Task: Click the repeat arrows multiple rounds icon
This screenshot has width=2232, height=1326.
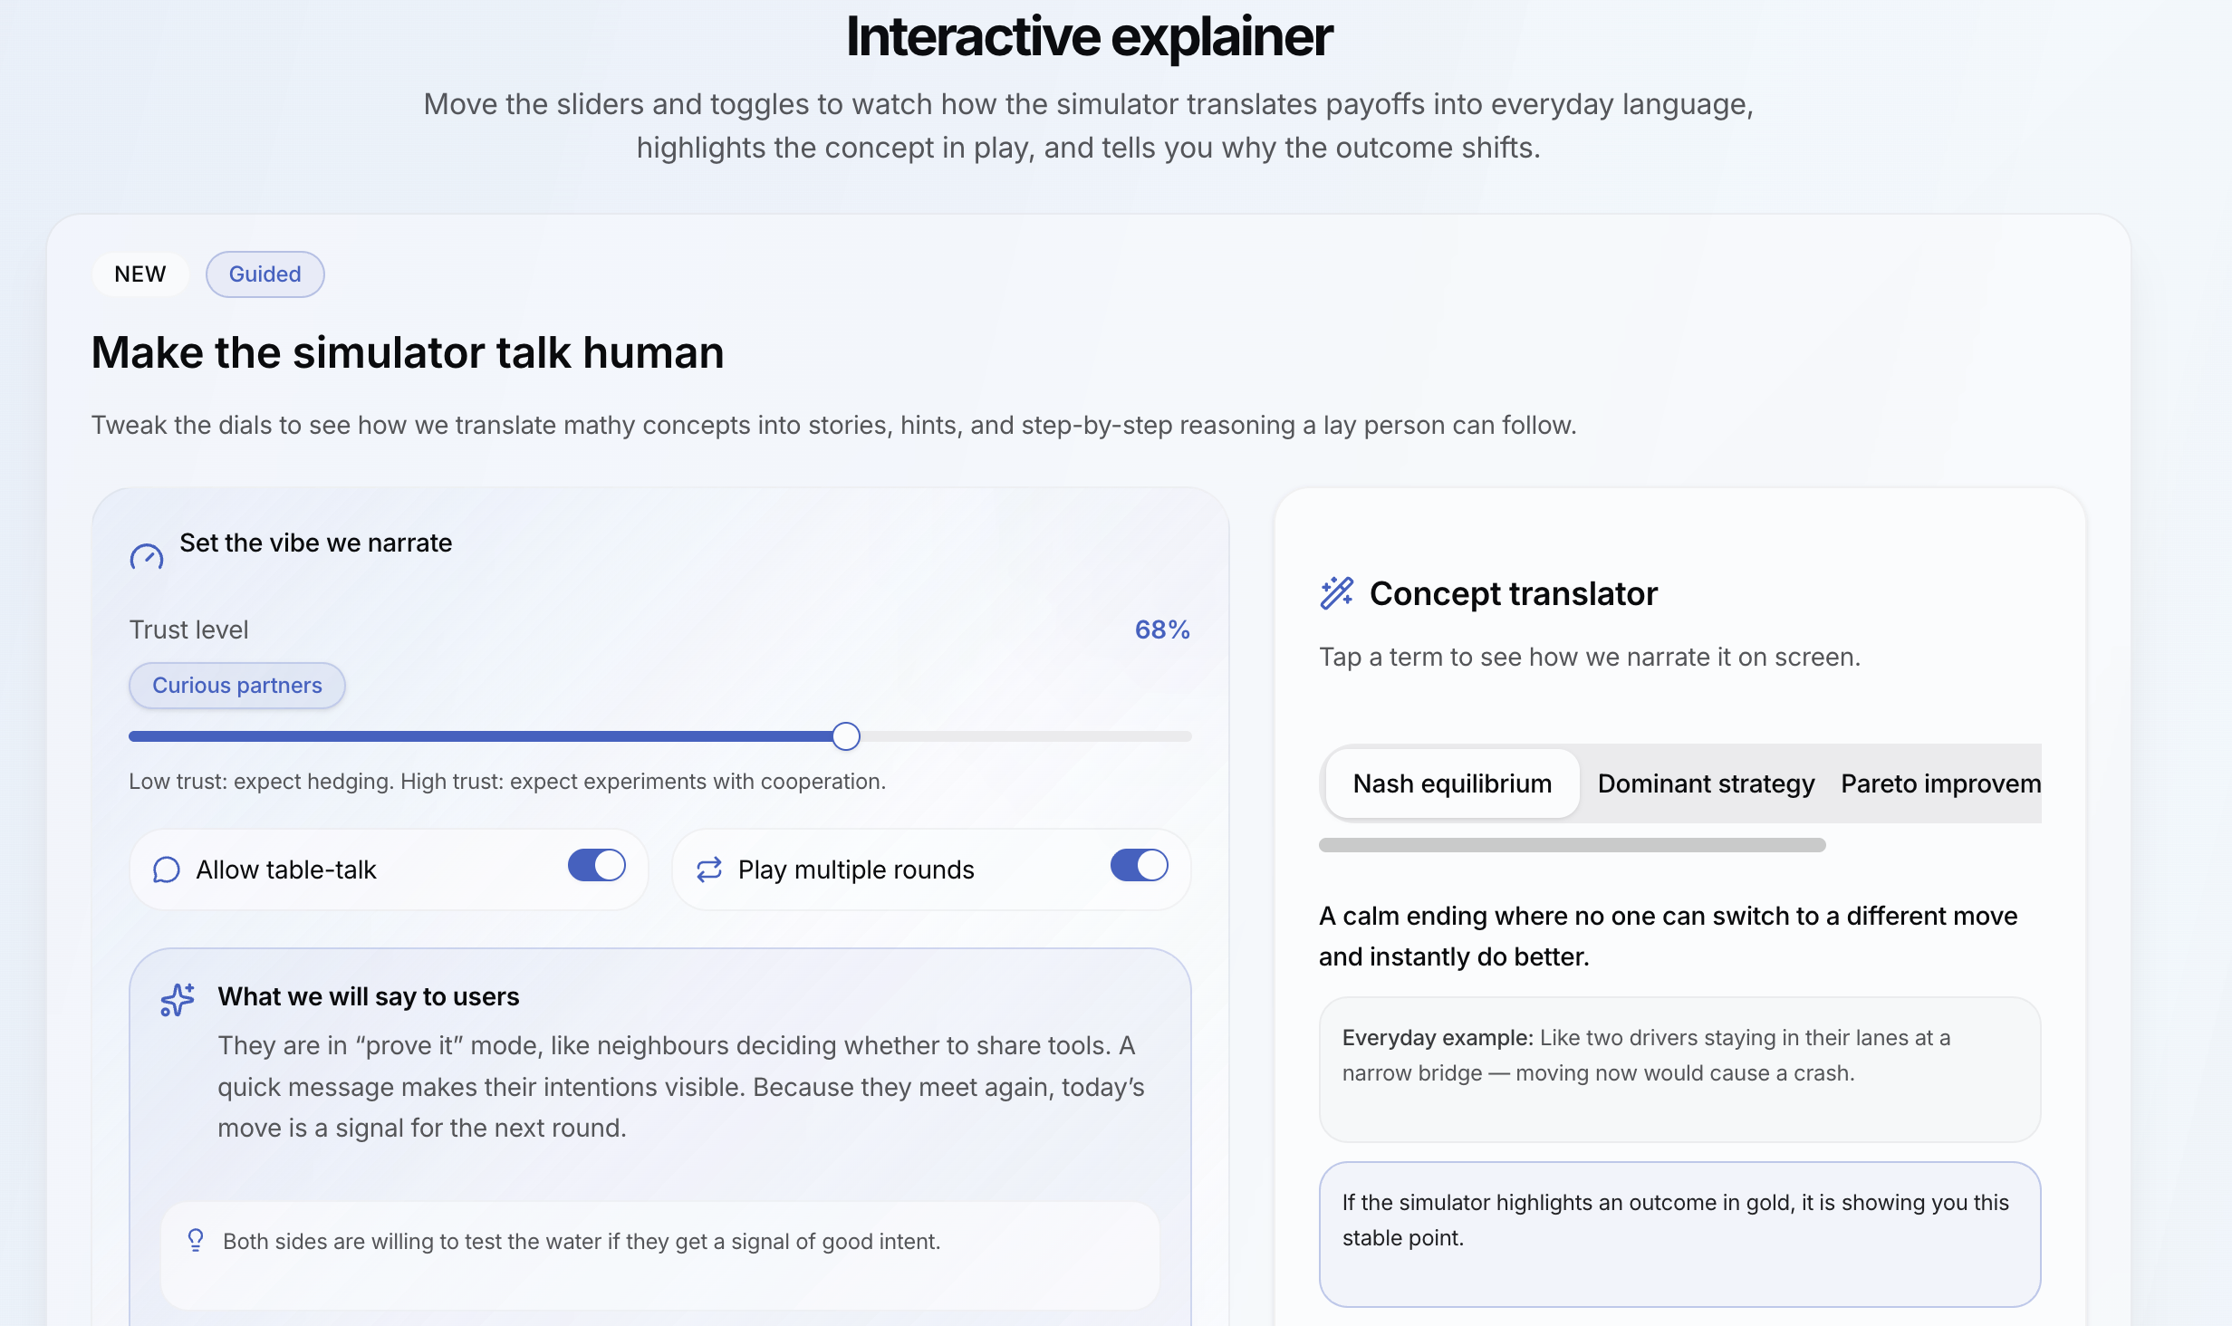Action: pyautogui.click(x=708, y=870)
